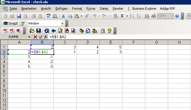
Task: Click the Insert Function fx icon
Action: click(46, 37)
